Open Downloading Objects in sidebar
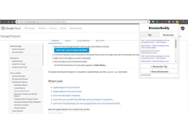The width and height of the screenshot is (188, 133). coord(22,91)
